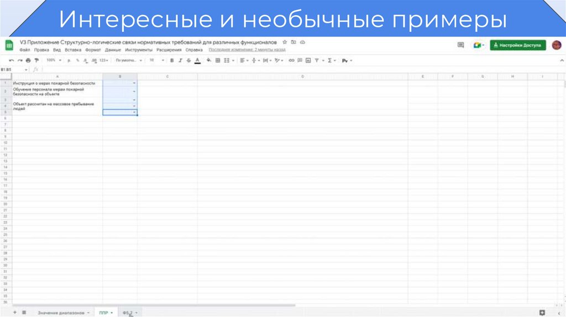Open dropdown in selected cell B5
Image resolution: width=566 pixels, height=317 pixels.
click(134, 112)
